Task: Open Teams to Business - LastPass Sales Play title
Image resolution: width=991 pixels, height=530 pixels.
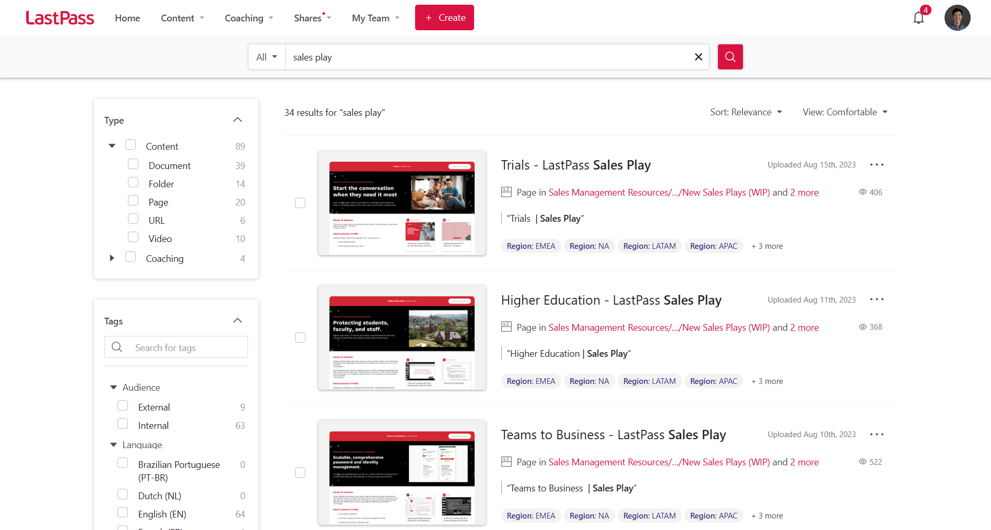Action: tap(614, 435)
